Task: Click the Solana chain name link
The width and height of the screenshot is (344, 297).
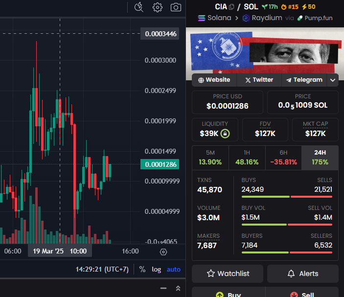Action: [x=219, y=18]
